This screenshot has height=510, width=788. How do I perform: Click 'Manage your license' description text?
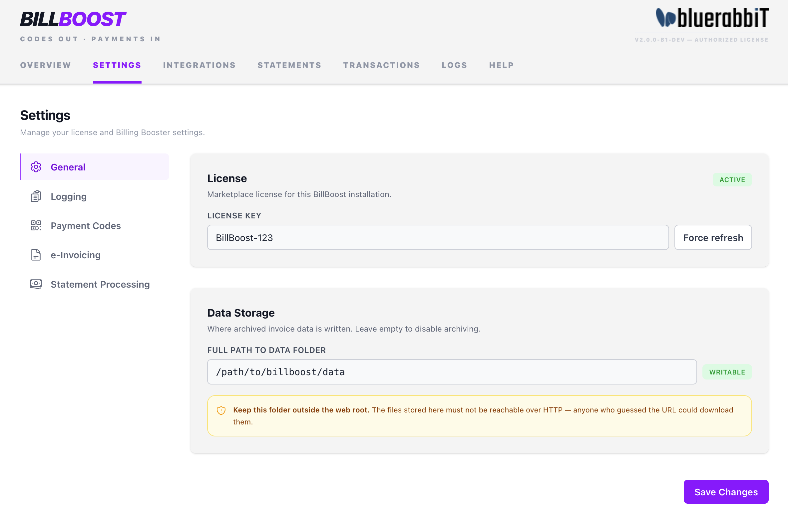[112, 132]
